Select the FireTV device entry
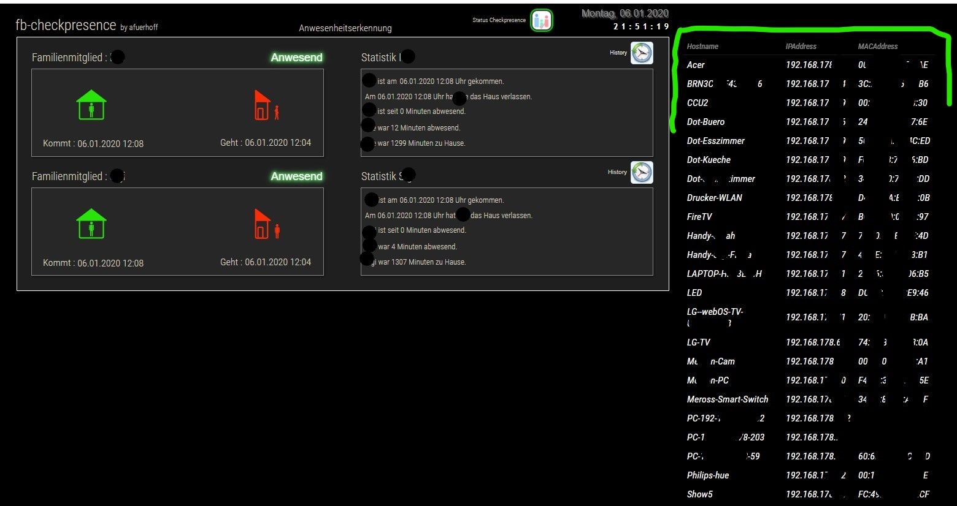957x506 pixels. [x=699, y=217]
